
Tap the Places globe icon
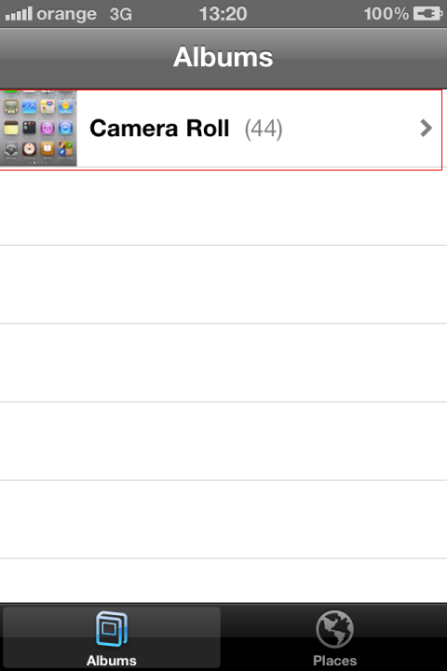tap(334, 629)
